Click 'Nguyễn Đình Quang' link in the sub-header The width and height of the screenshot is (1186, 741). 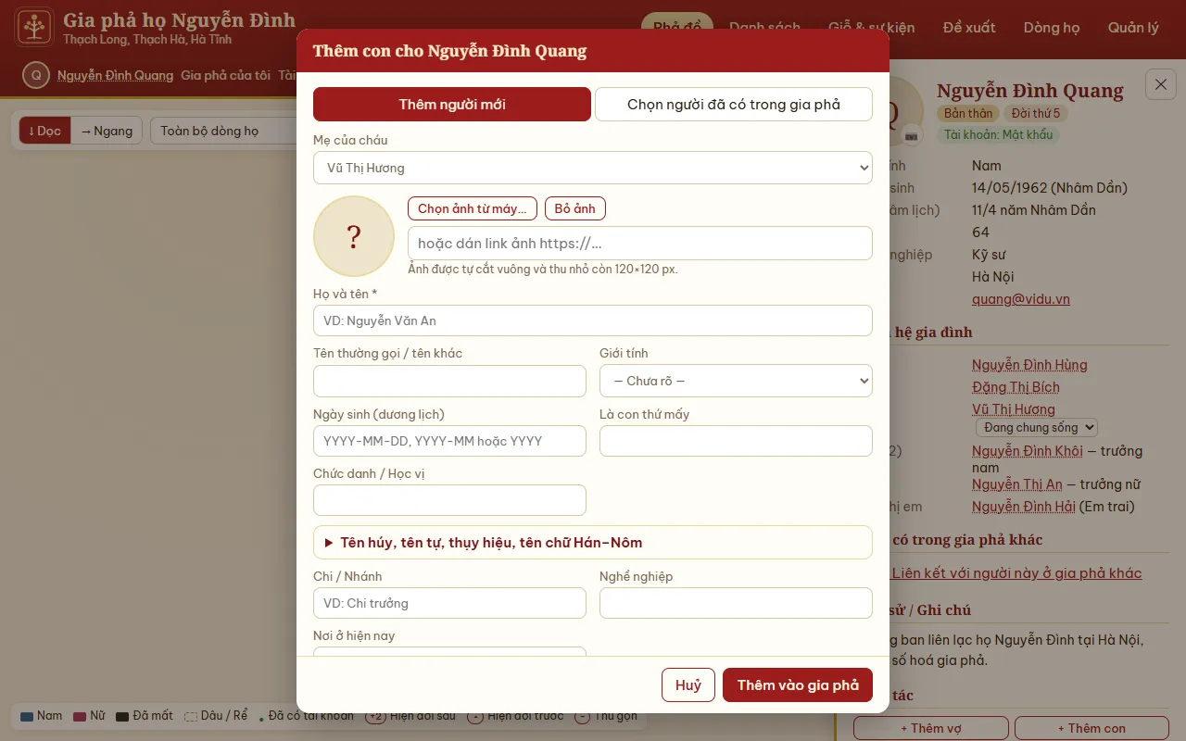(x=115, y=75)
